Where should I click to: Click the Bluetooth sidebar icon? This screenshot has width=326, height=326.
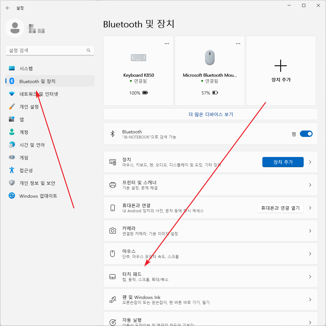pyautogui.click(x=12, y=81)
